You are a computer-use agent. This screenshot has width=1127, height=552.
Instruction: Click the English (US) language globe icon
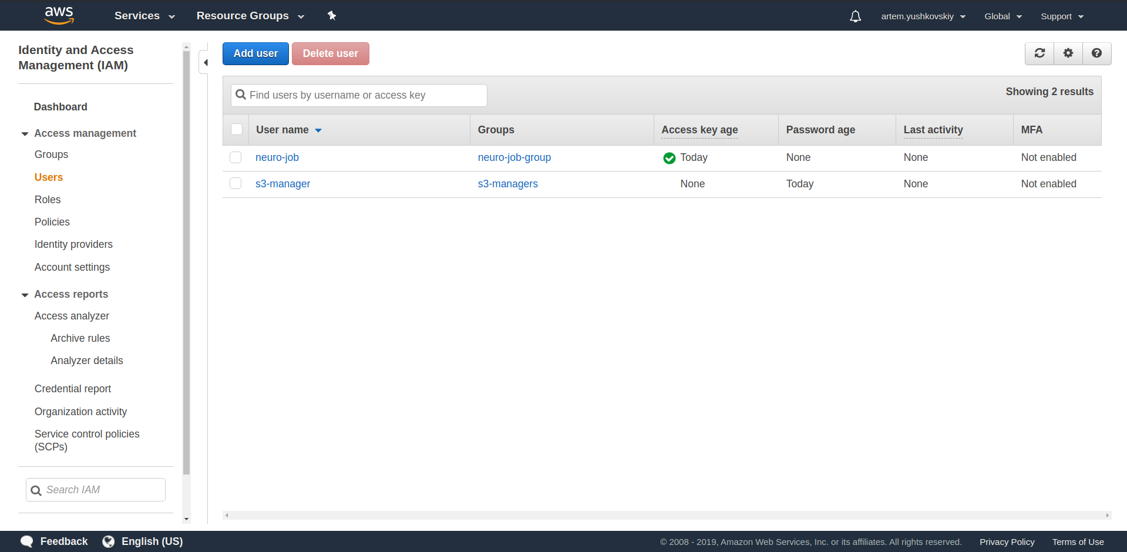click(109, 541)
